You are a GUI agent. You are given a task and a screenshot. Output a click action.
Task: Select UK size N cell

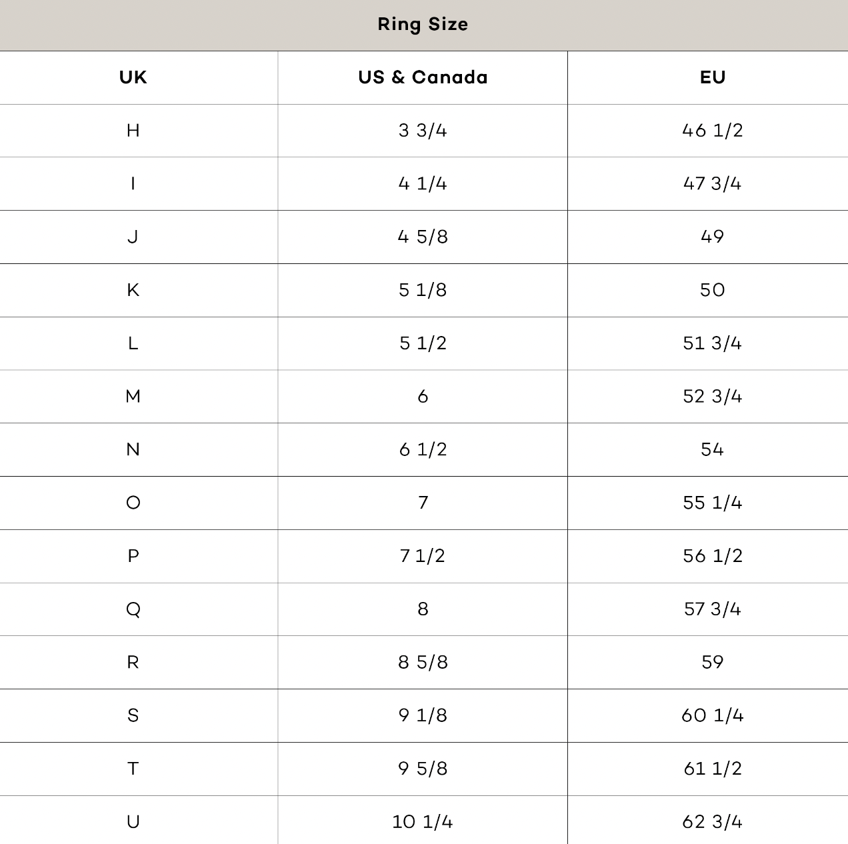coord(133,449)
